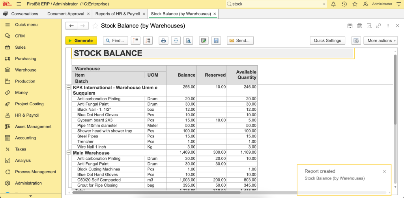
Task: Close the Stock Balance (by Warehouses) tab
Action: pos(215,14)
